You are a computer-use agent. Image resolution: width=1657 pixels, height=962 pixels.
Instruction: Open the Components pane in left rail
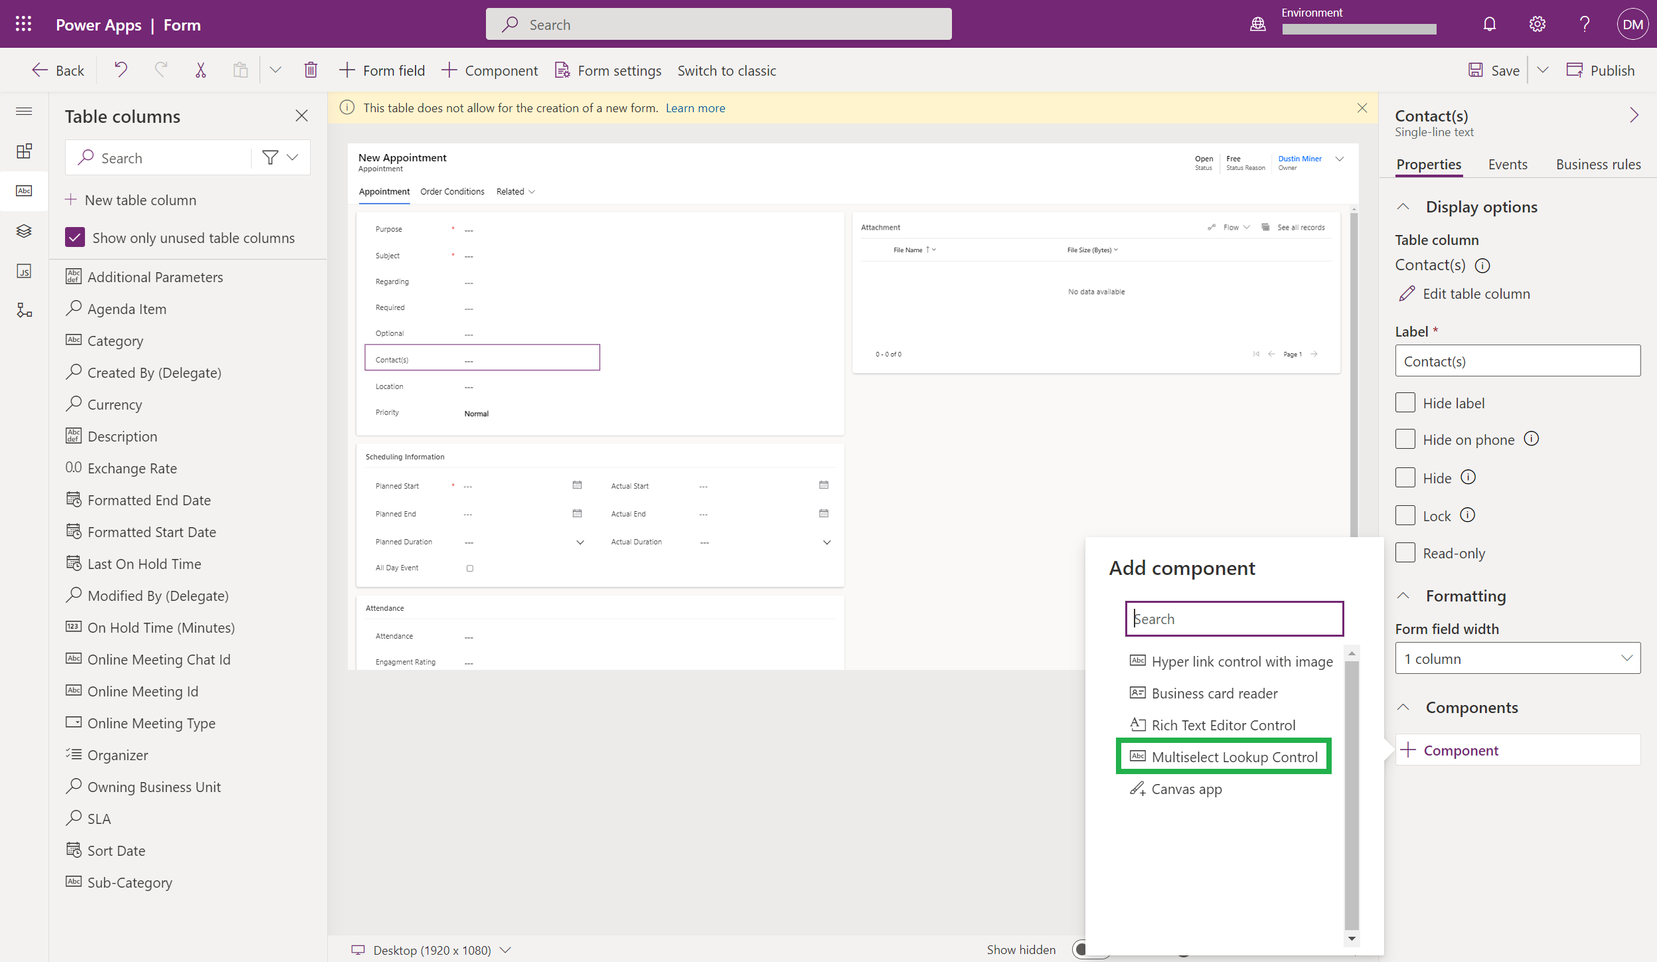(x=24, y=151)
